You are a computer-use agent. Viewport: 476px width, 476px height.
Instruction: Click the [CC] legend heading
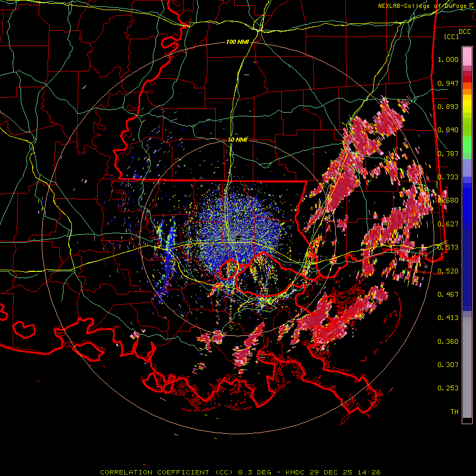pos(451,36)
